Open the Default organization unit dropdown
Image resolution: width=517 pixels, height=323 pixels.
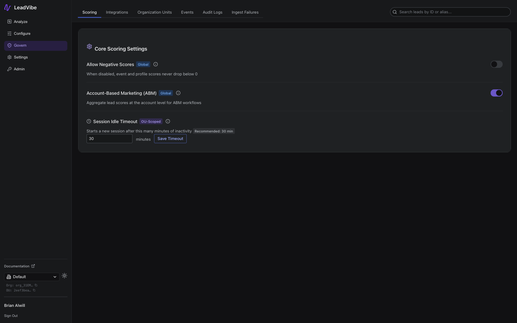click(32, 277)
